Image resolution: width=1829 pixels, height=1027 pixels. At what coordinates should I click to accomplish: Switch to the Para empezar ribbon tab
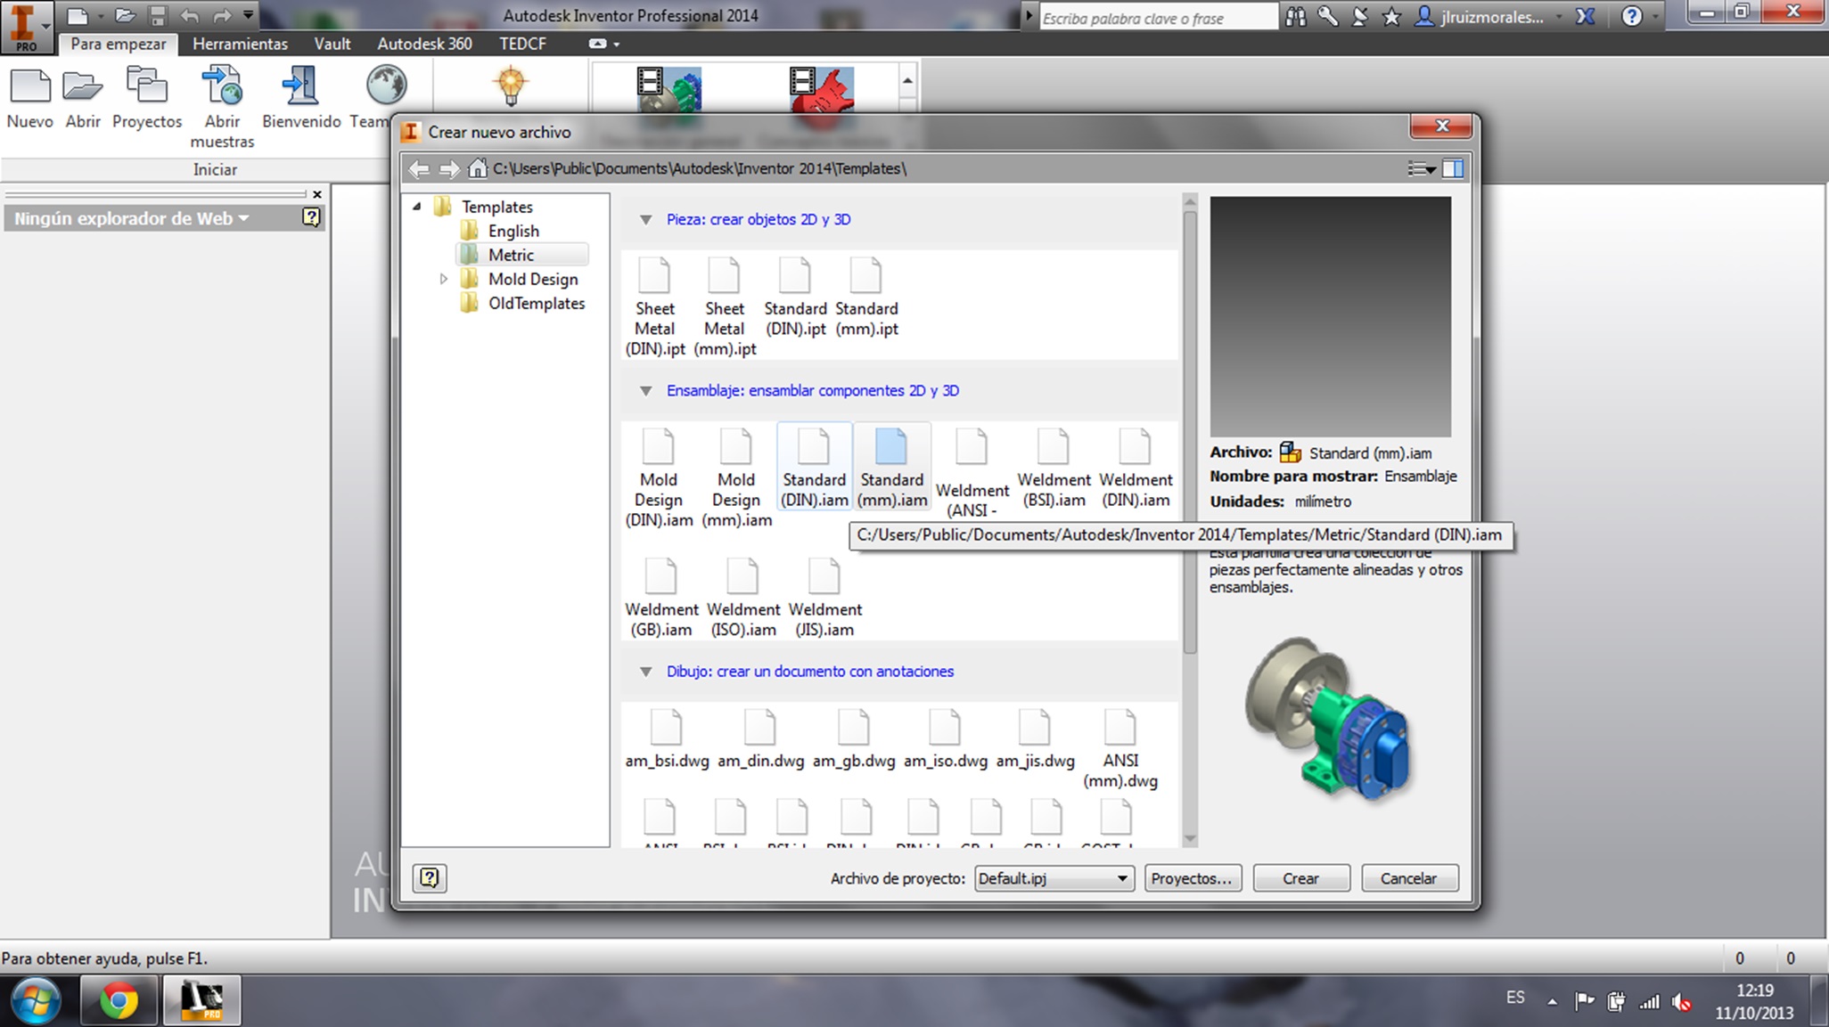119,44
